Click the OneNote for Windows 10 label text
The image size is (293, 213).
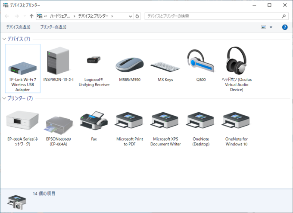237,142
